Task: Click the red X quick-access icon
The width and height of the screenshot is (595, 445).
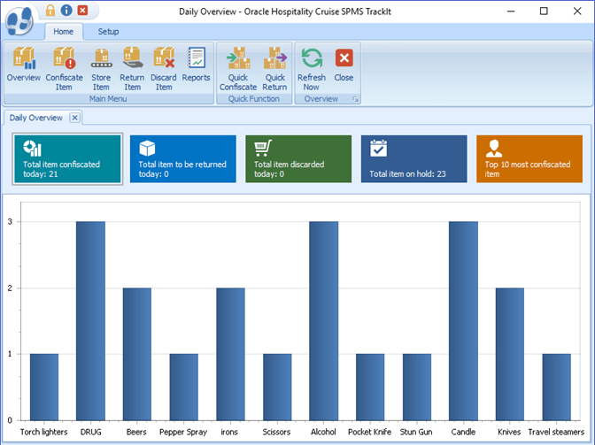Action: (x=82, y=11)
